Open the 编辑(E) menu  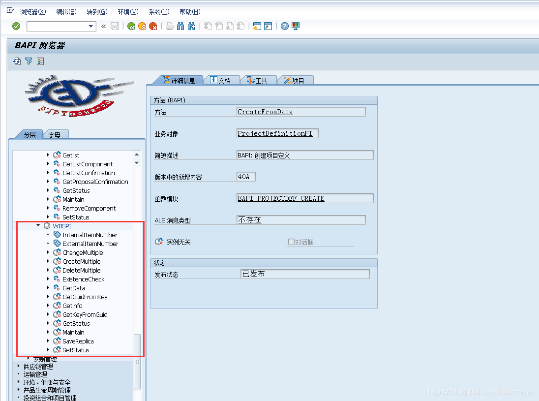[x=66, y=12]
